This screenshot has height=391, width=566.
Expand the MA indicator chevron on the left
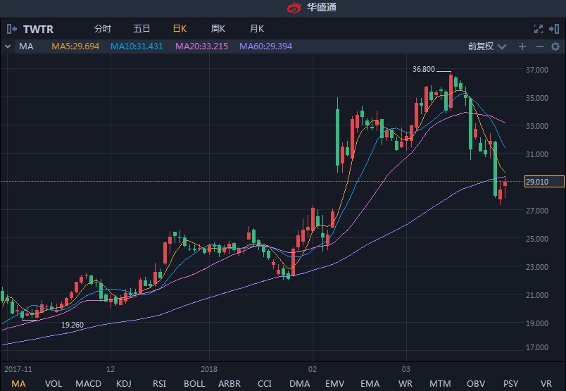click(x=8, y=46)
